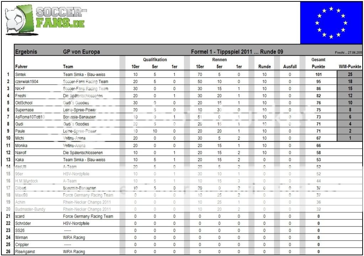Screen dimensions: 364x256
Task: Select the 'GP von Europa' title text
Action: coord(81,52)
